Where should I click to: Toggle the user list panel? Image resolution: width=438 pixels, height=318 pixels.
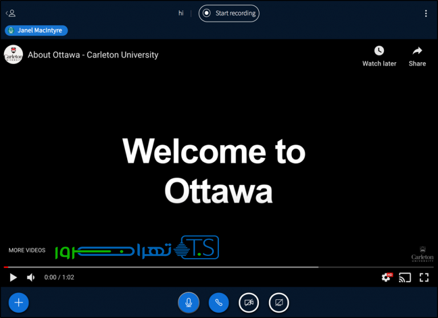pyautogui.click(x=11, y=13)
